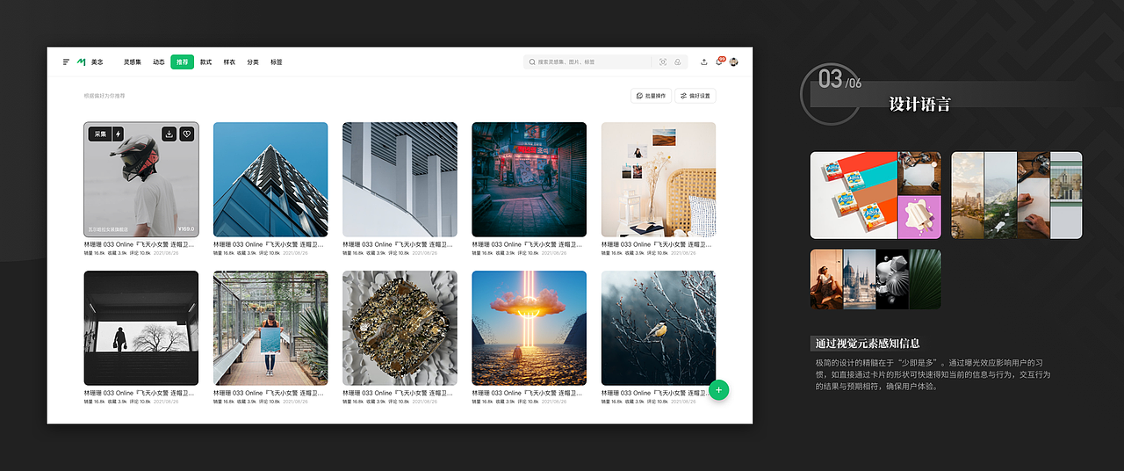
Task: Open the black-and-white silhouette thumbnail
Action: point(141,328)
